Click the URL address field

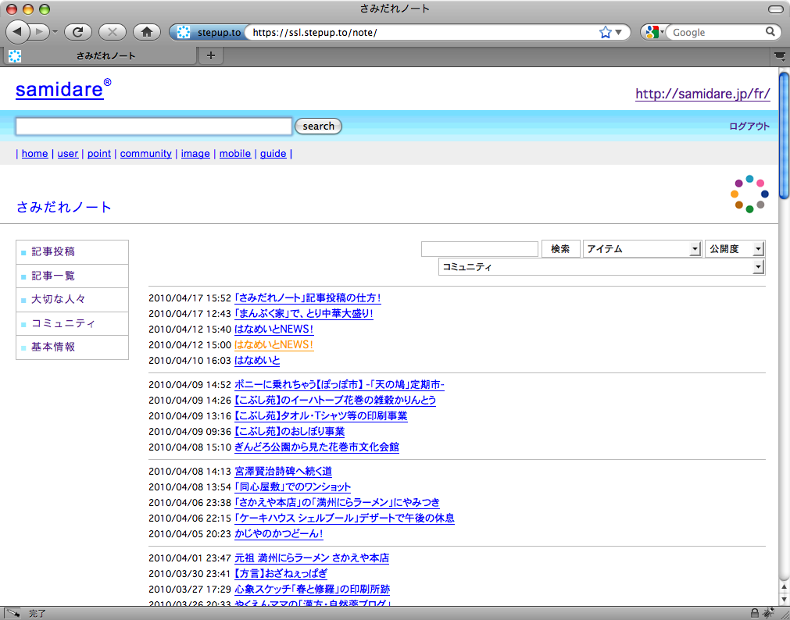click(x=422, y=33)
